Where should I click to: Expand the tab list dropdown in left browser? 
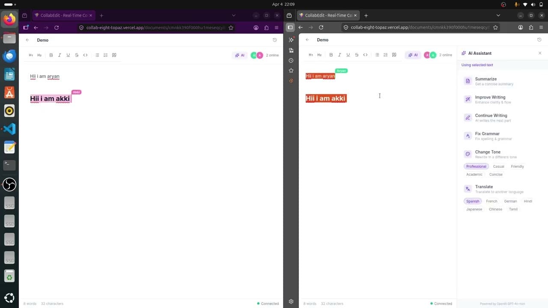pyautogui.click(x=233, y=15)
